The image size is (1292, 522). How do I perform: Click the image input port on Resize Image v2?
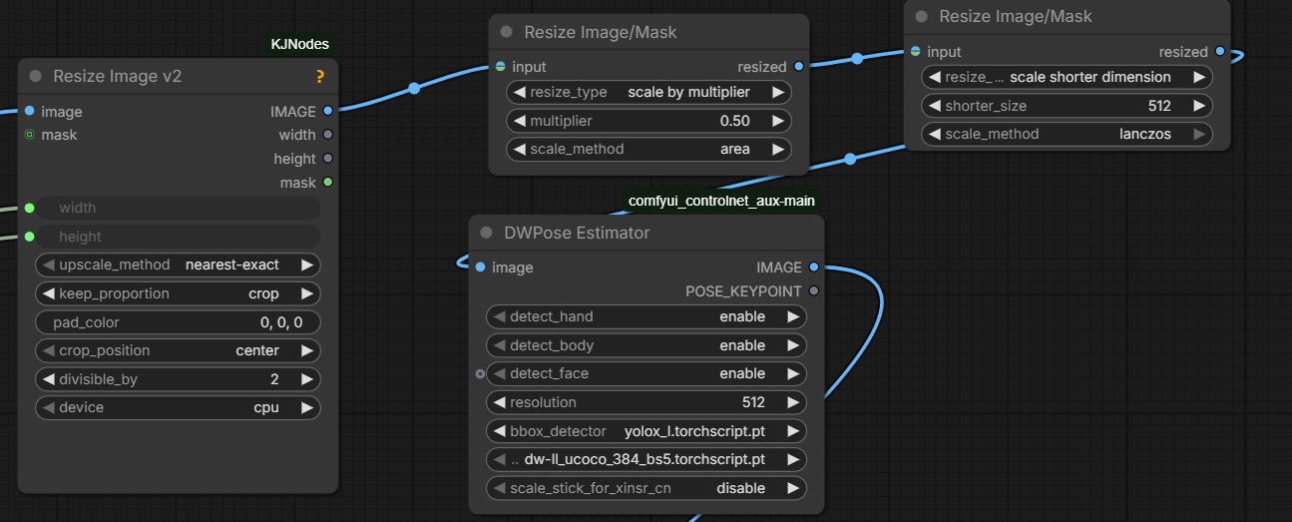[x=29, y=112]
